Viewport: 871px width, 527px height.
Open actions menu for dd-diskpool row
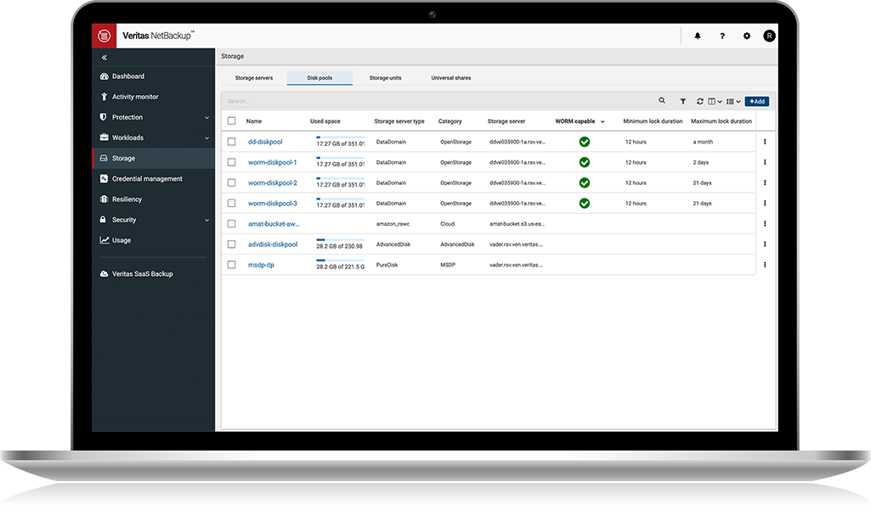[765, 142]
